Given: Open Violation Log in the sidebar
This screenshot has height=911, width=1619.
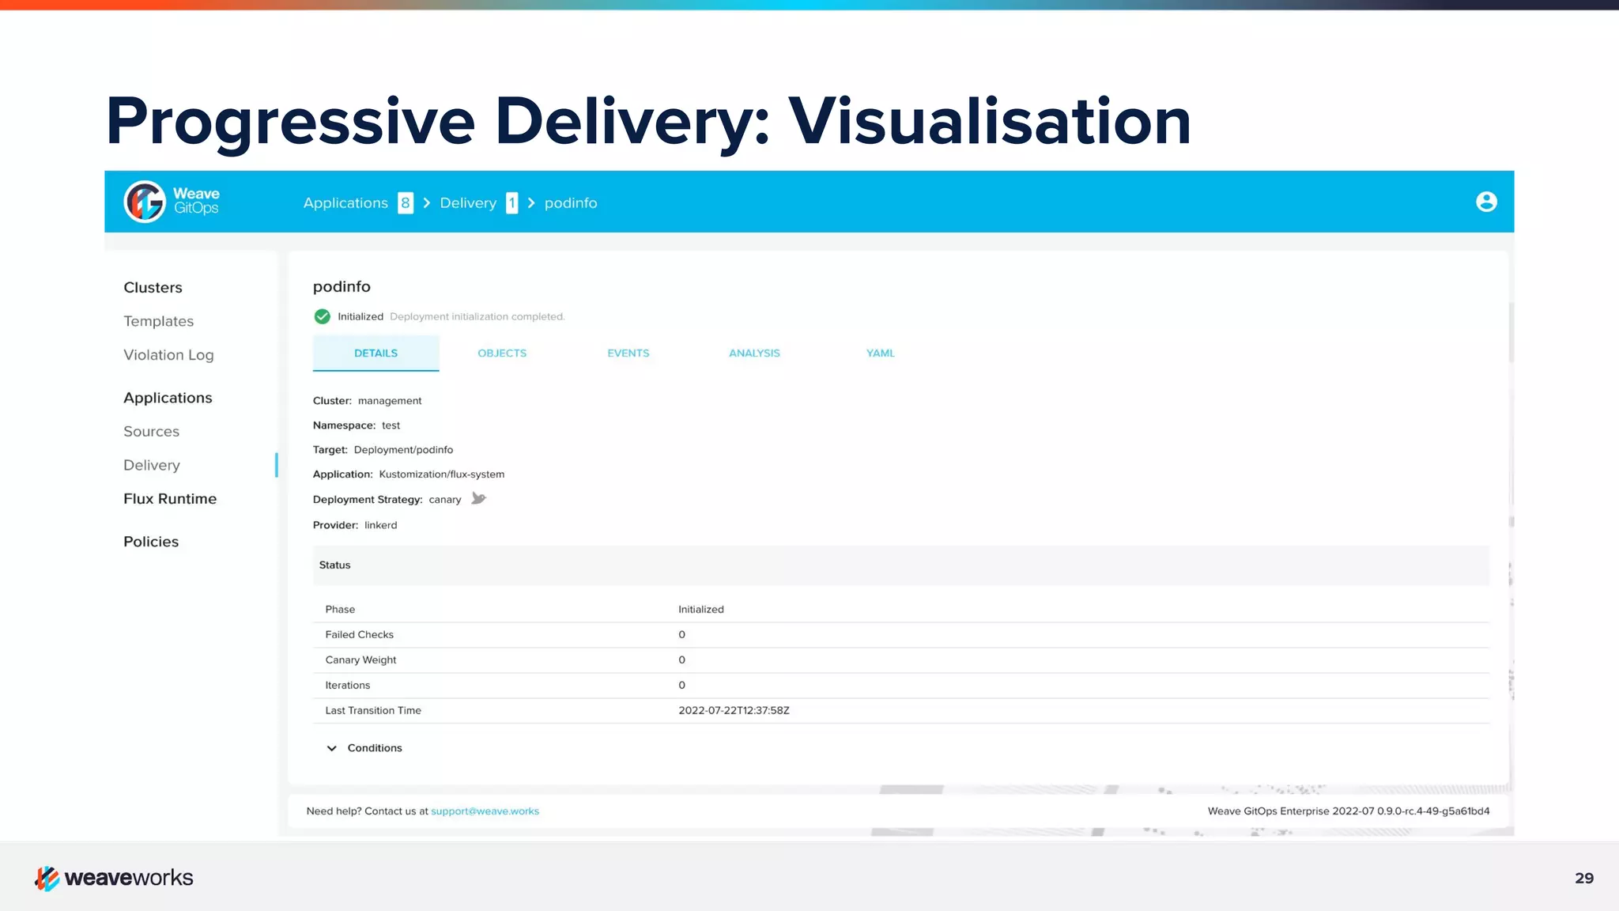Looking at the screenshot, I should coord(168,355).
